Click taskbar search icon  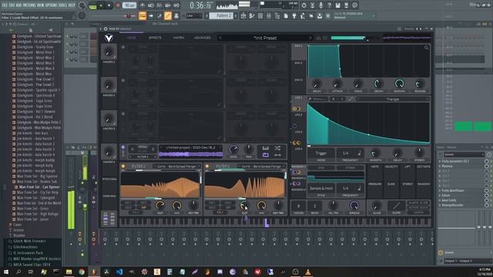click(x=18, y=272)
